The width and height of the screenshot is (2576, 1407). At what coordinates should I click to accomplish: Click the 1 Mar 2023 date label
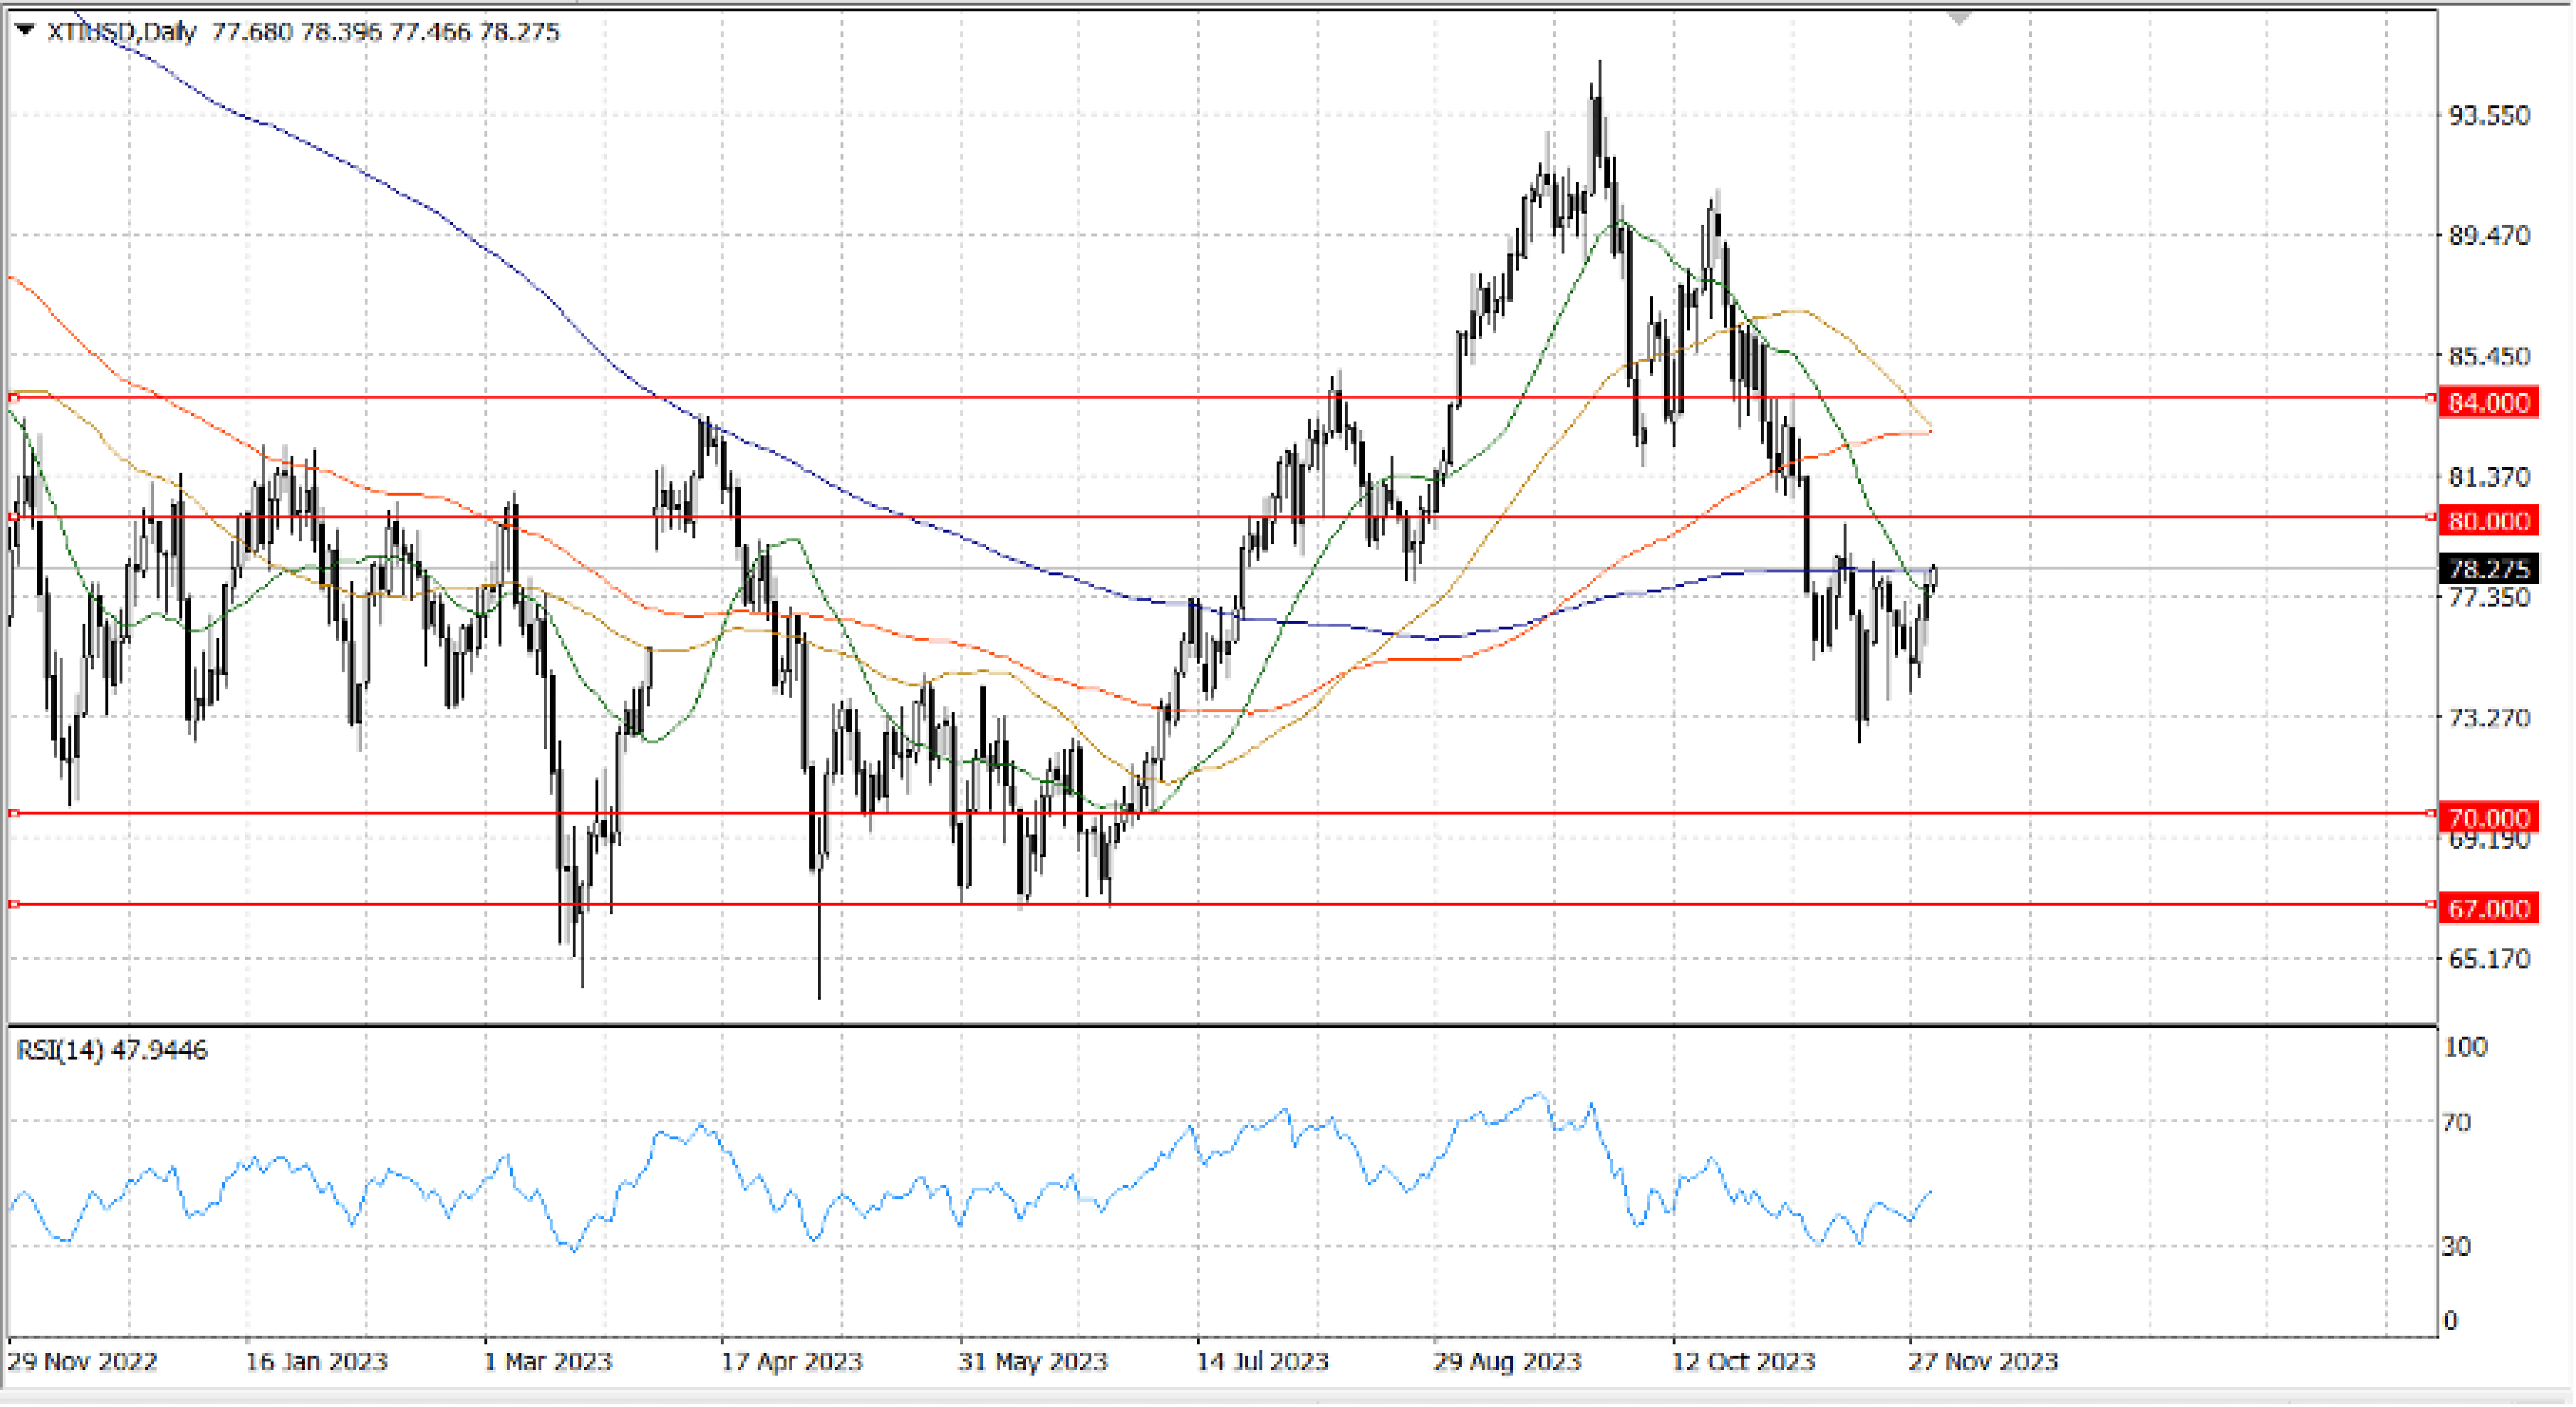click(x=547, y=1361)
